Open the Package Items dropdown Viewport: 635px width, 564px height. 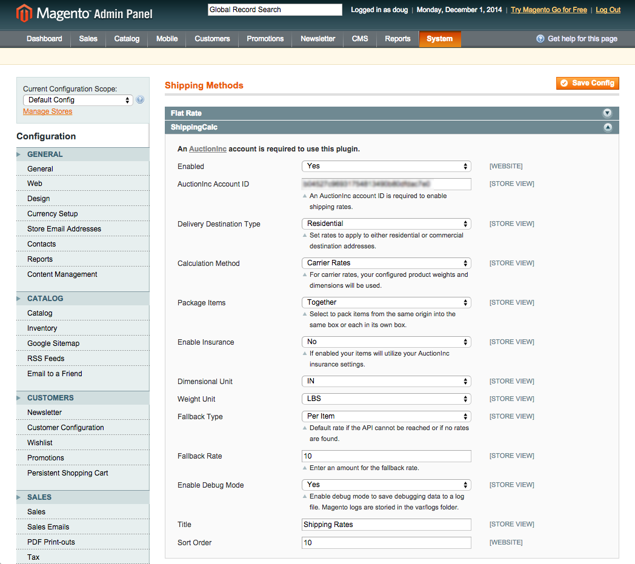[386, 302]
